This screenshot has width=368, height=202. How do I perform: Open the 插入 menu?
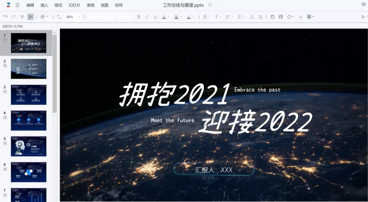coord(44,5)
